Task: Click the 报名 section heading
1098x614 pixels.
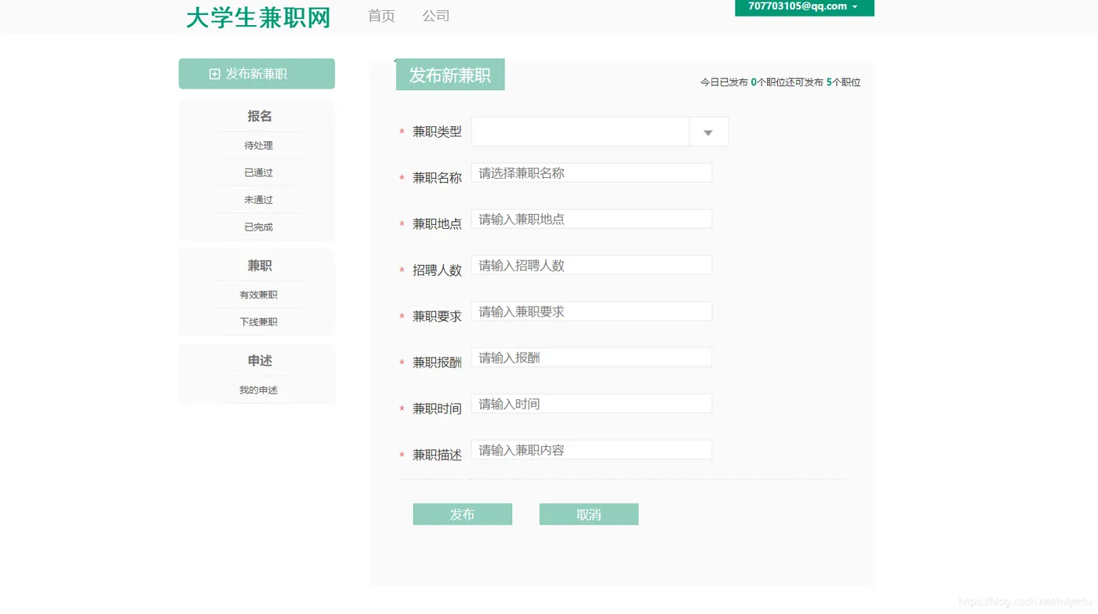Action: click(x=260, y=116)
